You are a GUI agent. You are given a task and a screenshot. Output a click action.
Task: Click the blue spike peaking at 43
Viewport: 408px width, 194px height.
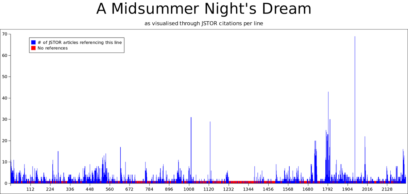pos(328,137)
